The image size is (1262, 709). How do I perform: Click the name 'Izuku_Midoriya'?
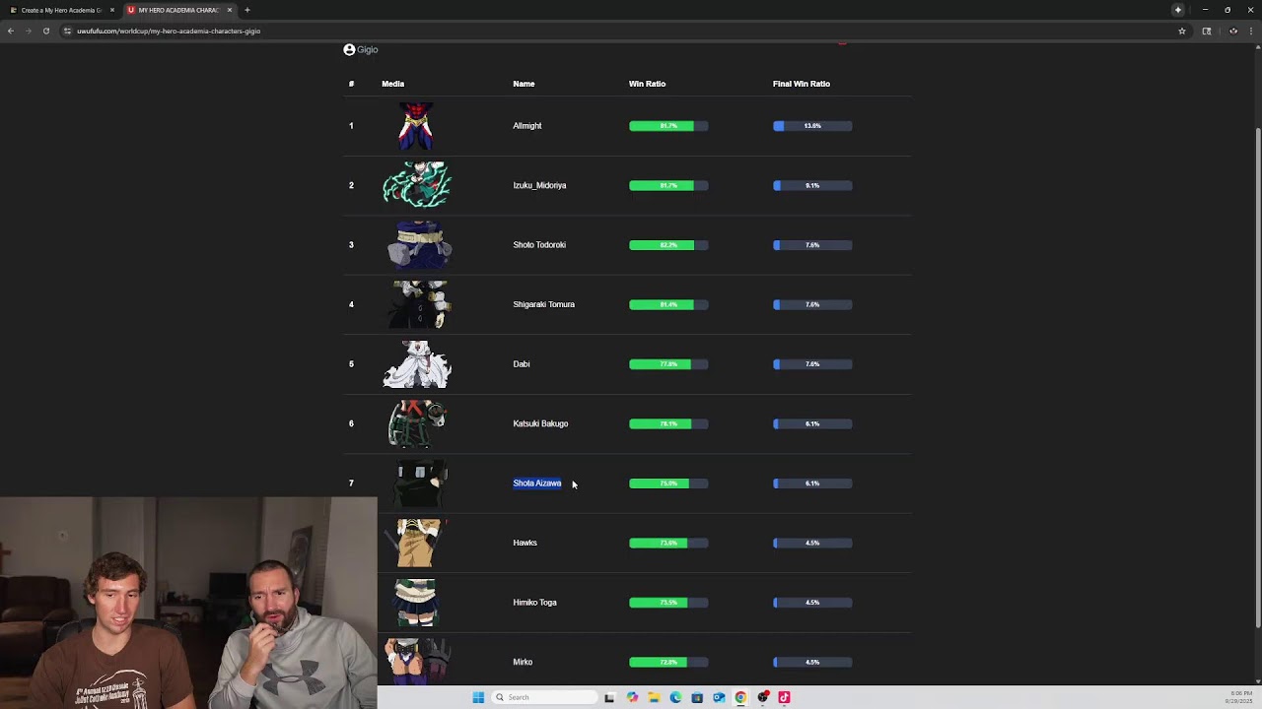[x=539, y=185]
